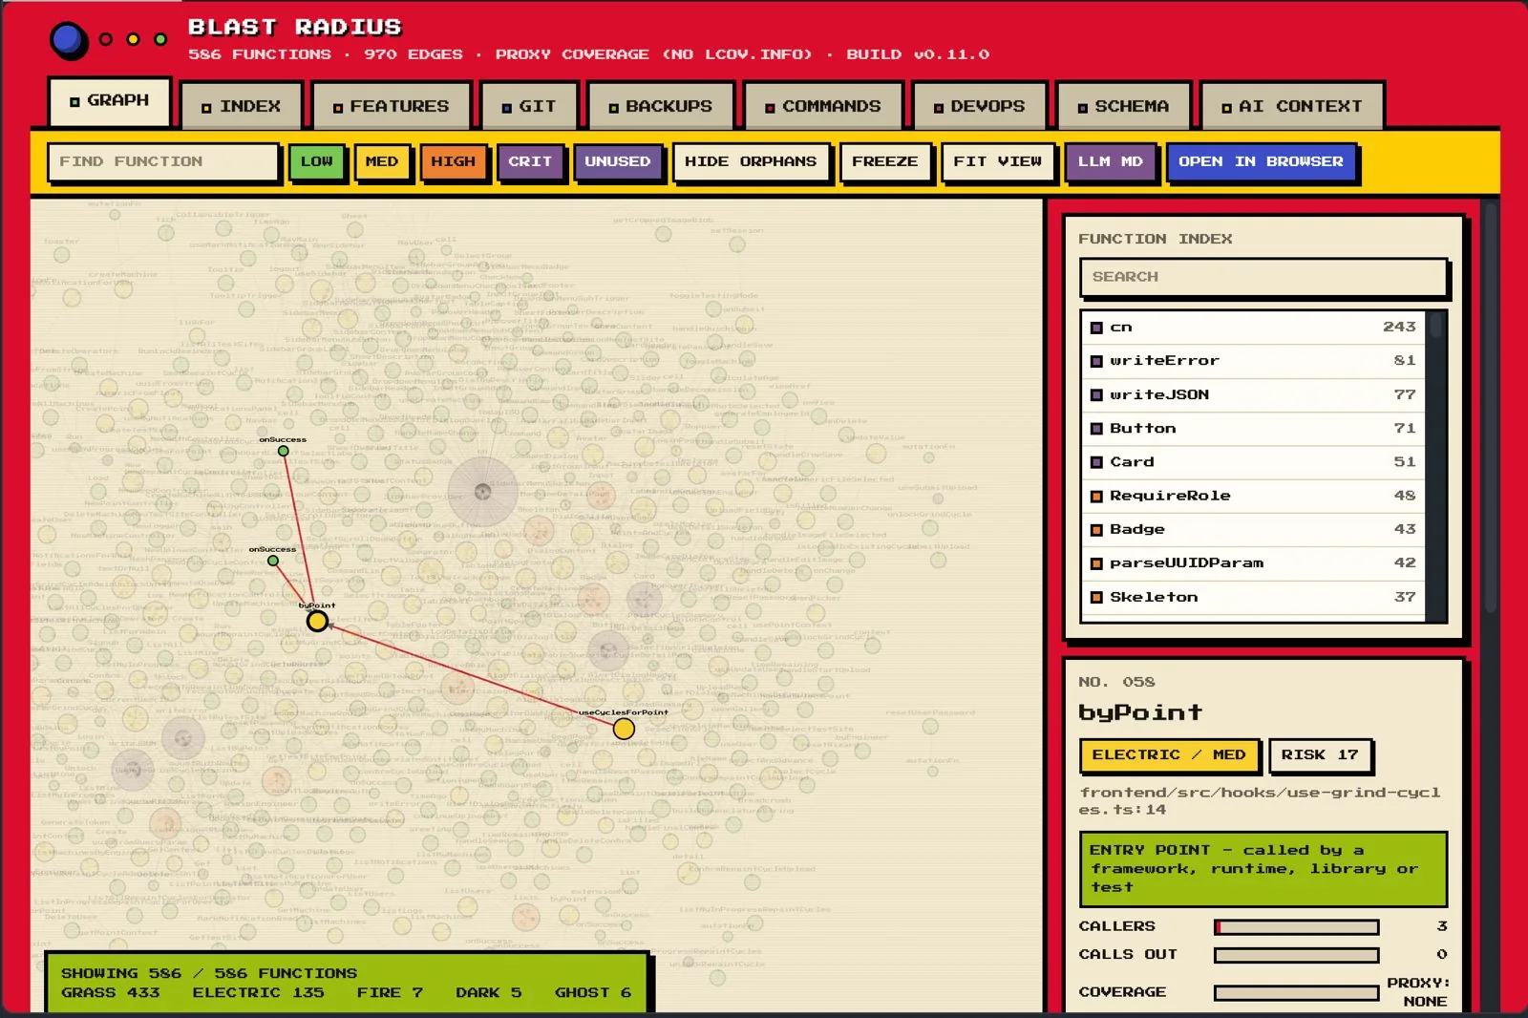Click the CALLERS progress bar

1296,927
